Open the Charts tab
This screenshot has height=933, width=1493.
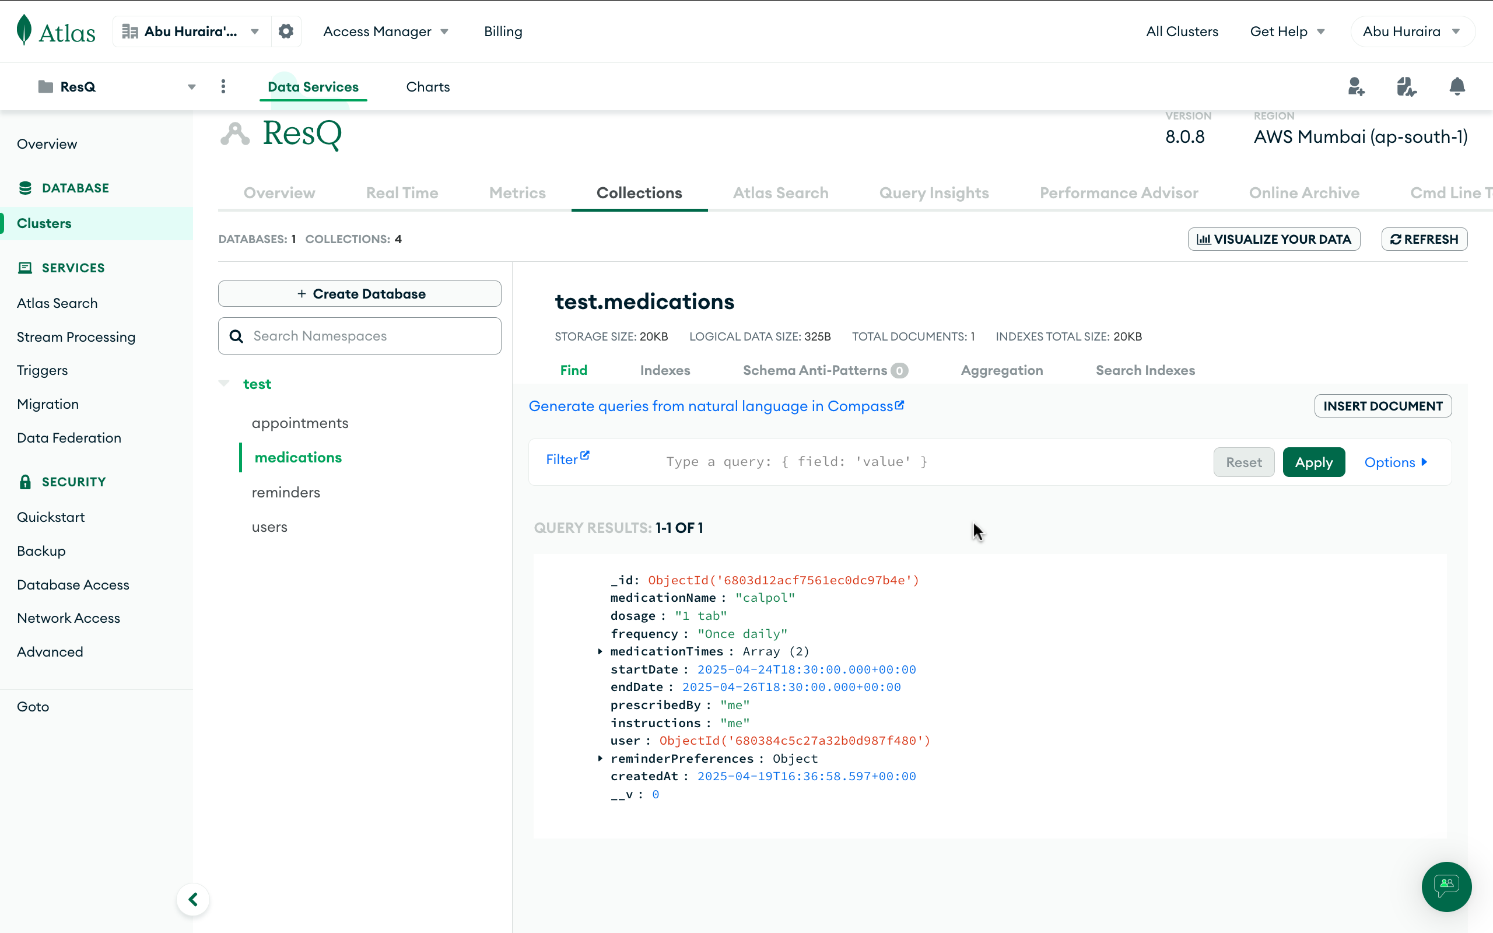(x=427, y=86)
